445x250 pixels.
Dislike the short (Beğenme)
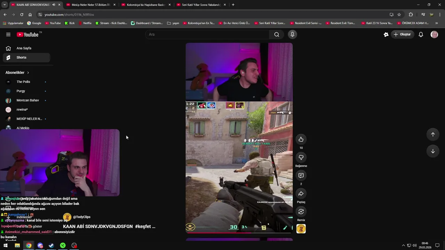301,157
